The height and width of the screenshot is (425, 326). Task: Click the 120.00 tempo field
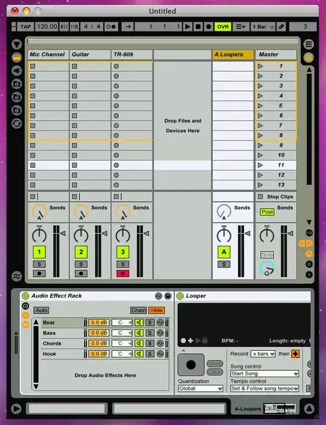[47, 27]
